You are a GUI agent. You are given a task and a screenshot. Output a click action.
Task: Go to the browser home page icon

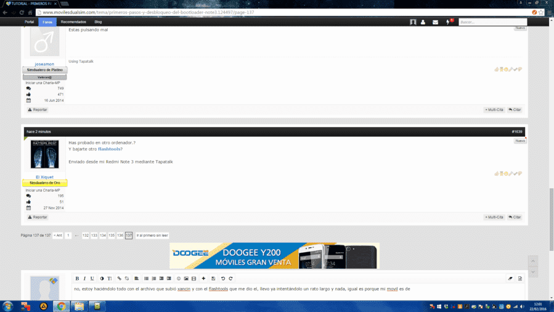(x=30, y=12)
